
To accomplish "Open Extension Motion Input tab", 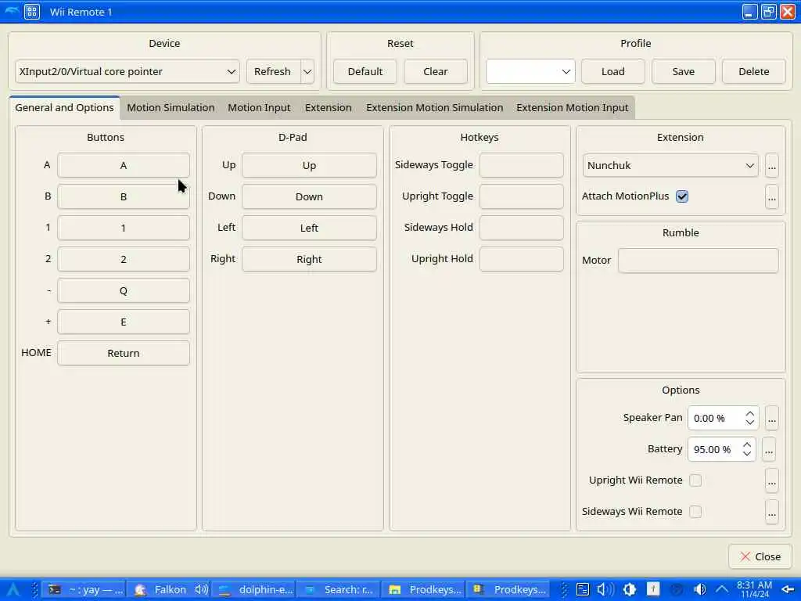I will pyautogui.click(x=572, y=108).
